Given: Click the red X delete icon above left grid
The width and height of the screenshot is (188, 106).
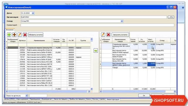Looking at the screenshot, I should point(25,35).
